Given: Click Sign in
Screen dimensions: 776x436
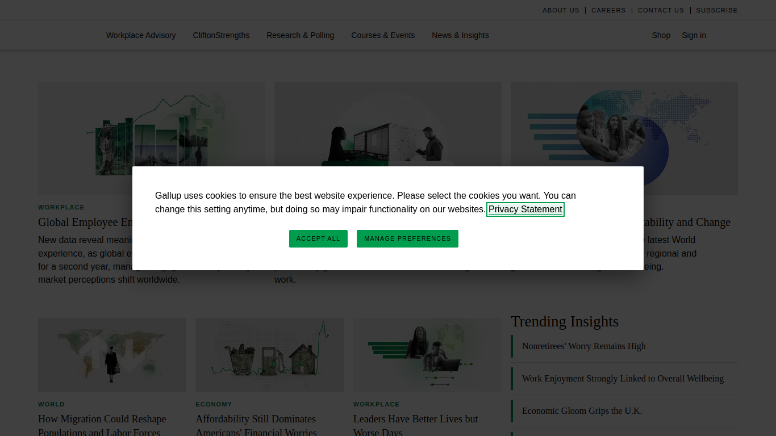Looking at the screenshot, I should pos(694,35).
